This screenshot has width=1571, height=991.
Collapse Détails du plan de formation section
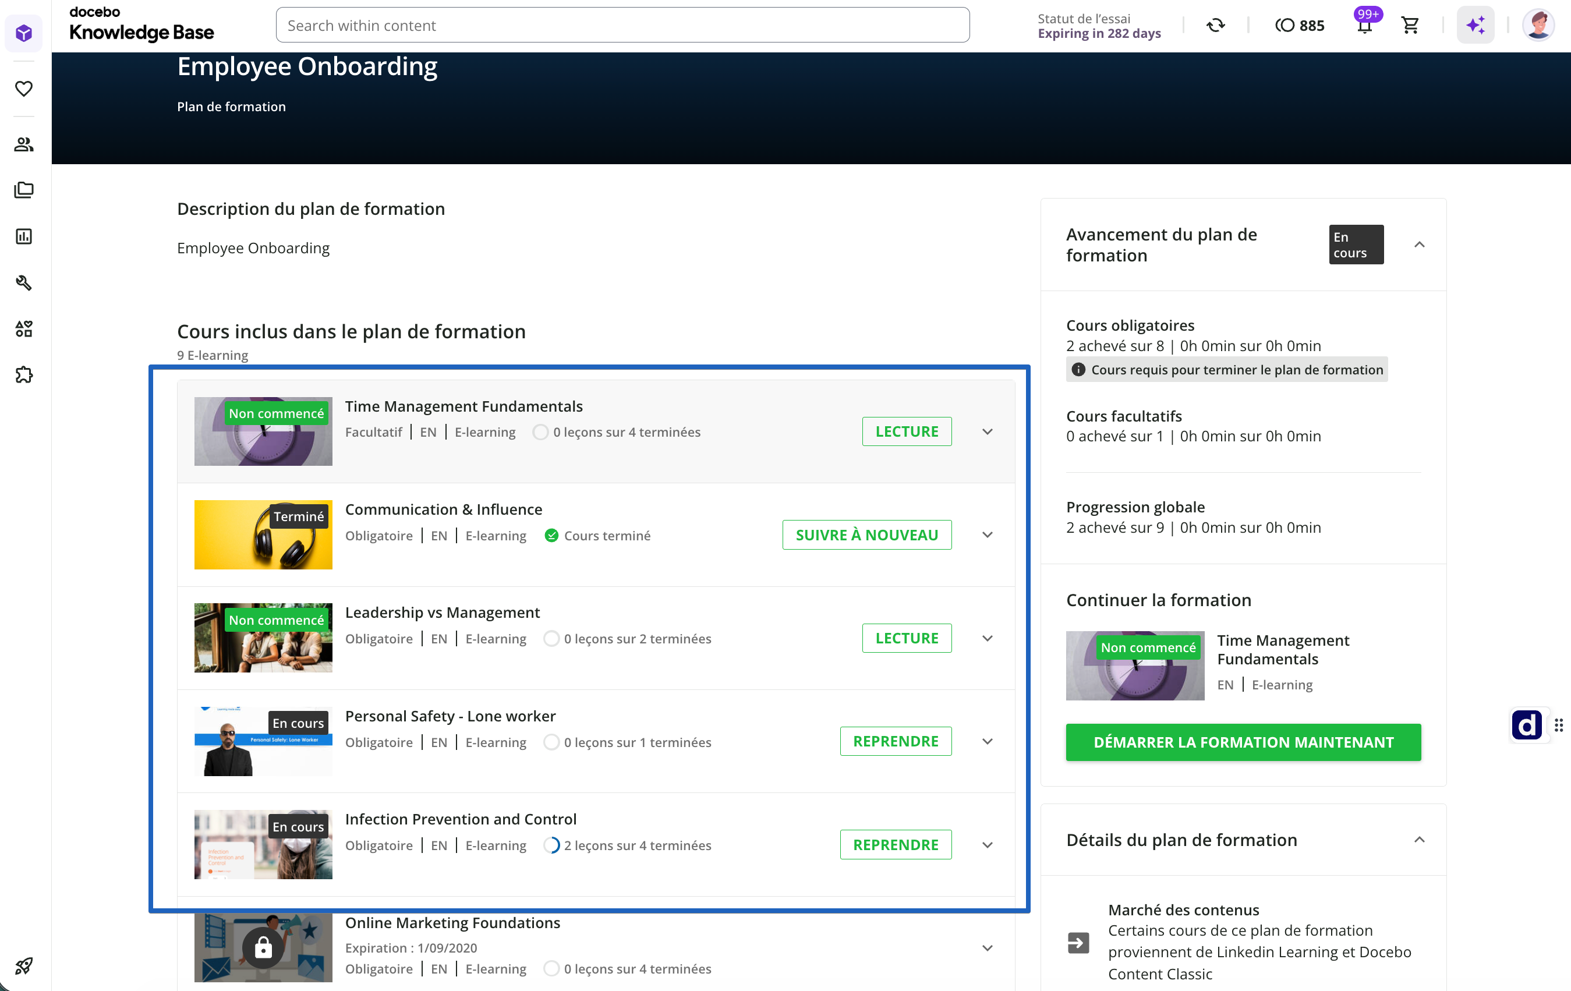pyautogui.click(x=1419, y=840)
